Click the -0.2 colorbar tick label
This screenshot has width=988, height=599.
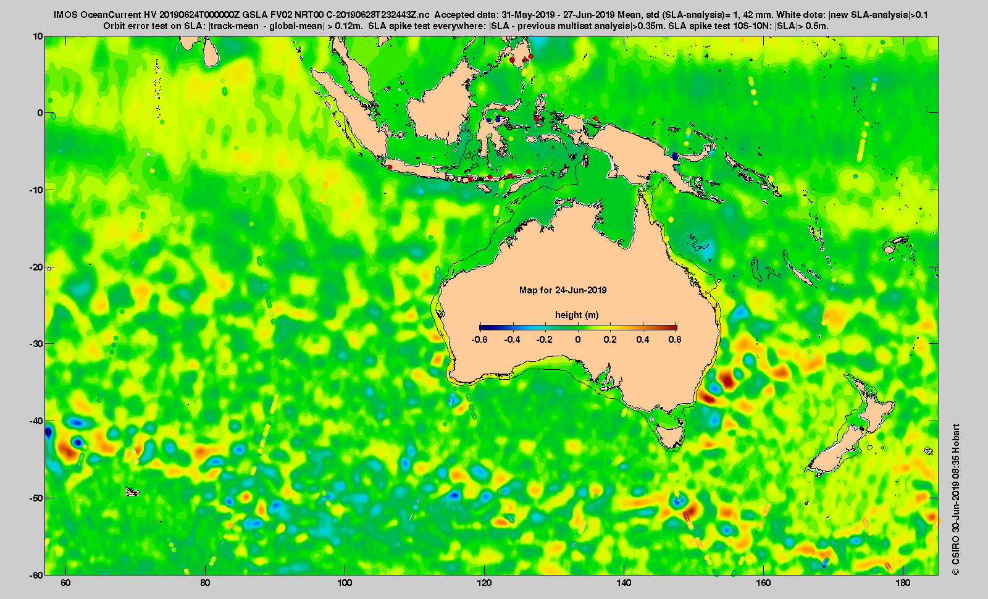click(x=545, y=340)
